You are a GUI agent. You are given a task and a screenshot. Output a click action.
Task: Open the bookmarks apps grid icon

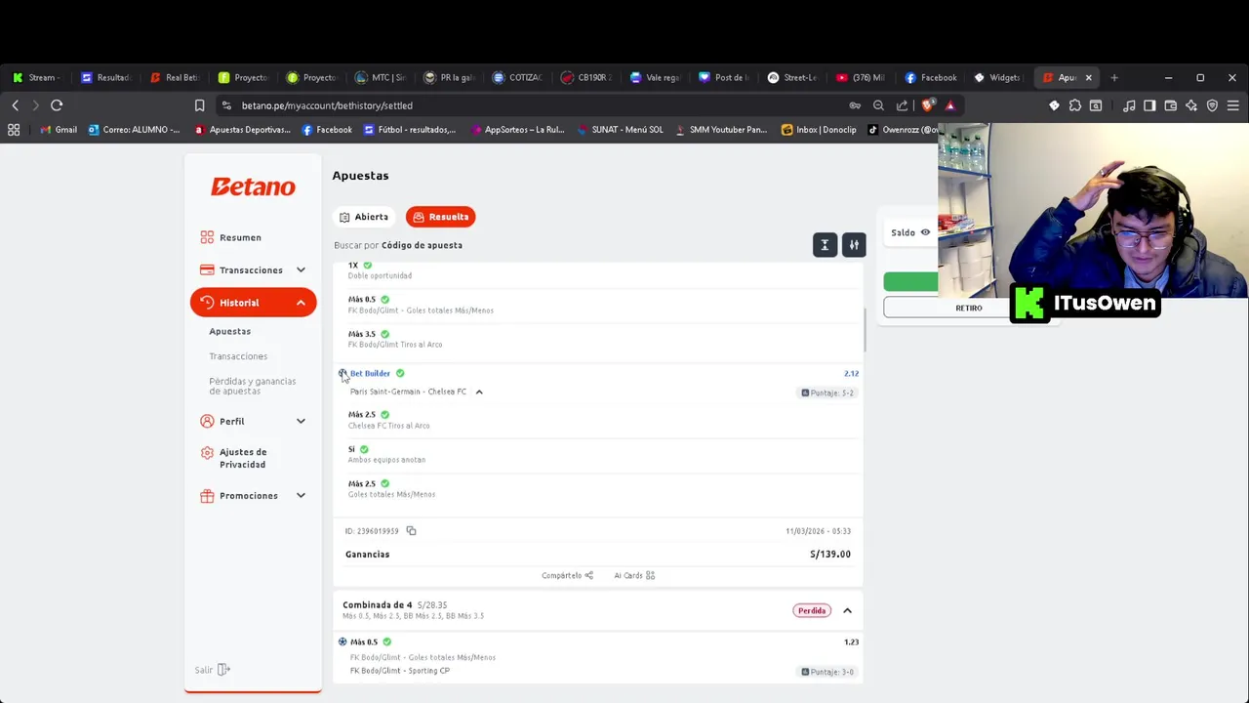coord(14,130)
